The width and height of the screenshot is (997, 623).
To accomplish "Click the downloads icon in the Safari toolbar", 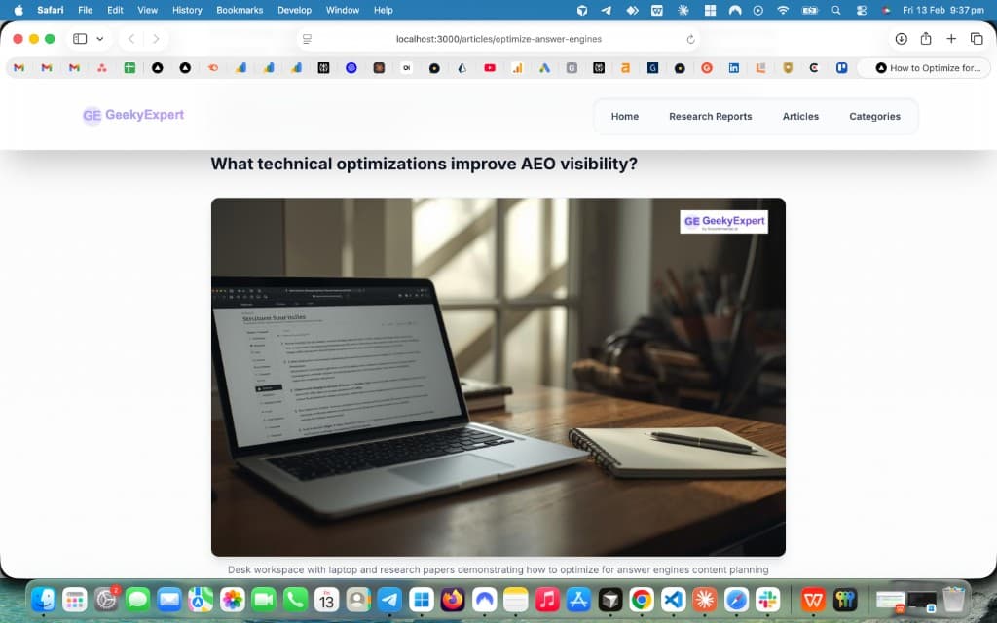I will click(x=900, y=39).
